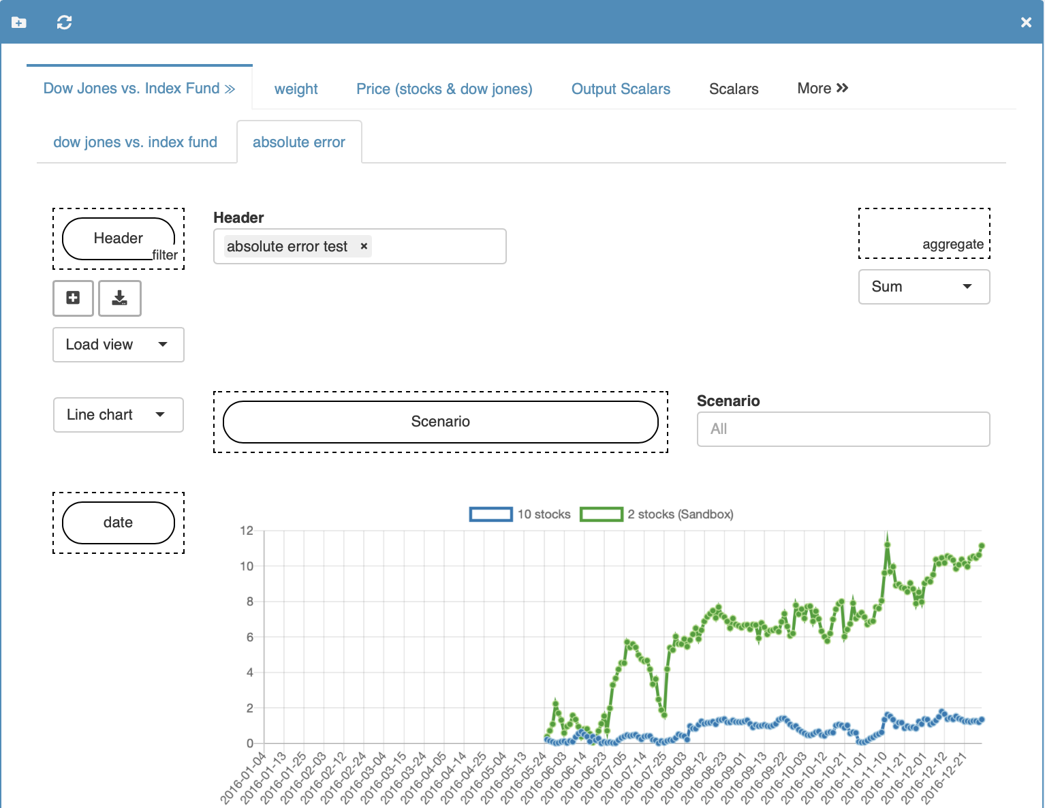Viewport: 1045px width, 808px height.
Task: Click the Scenario 'All' input field
Action: 843,429
